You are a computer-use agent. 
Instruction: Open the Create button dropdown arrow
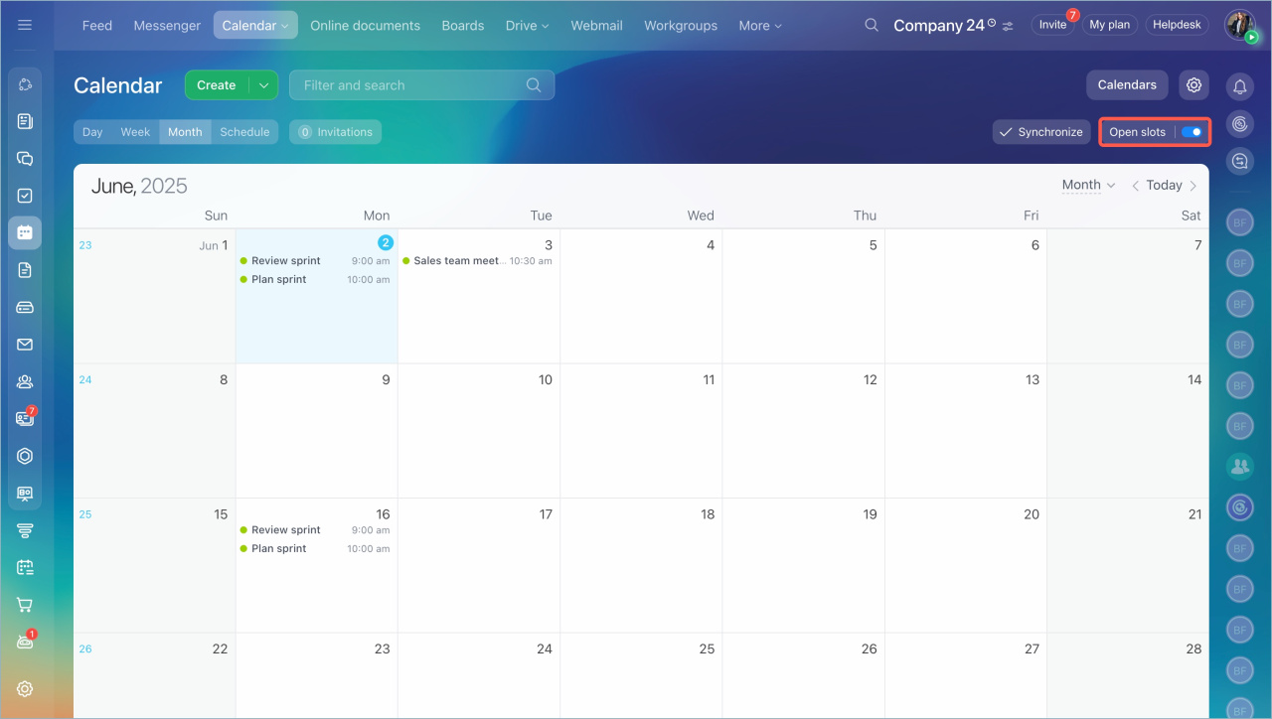point(263,85)
